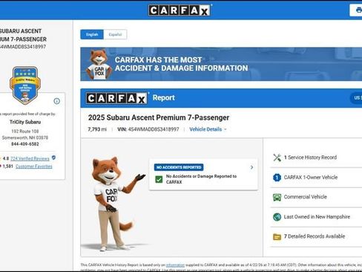Click the blue 1-Owner badge icon
362x272 pixels.
point(277,178)
